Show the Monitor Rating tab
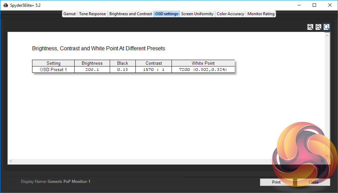The image size is (338, 193). click(261, 14)
